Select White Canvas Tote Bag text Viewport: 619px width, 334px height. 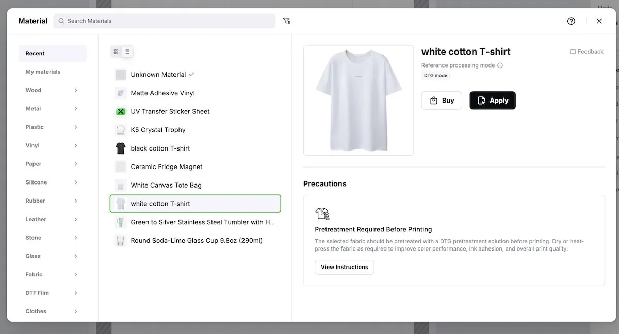(166, 185)
